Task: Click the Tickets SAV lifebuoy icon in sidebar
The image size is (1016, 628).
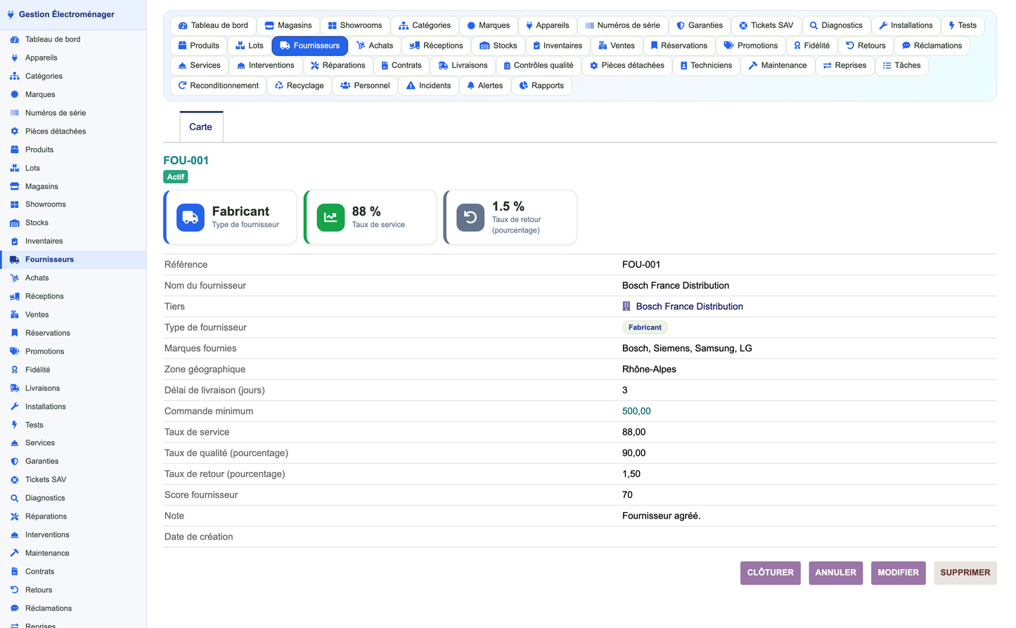Action: tap(15, 480)
